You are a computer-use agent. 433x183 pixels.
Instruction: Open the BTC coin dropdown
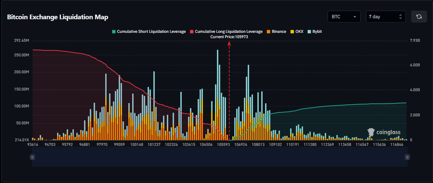pyautogui.click(x=344, y=17)
